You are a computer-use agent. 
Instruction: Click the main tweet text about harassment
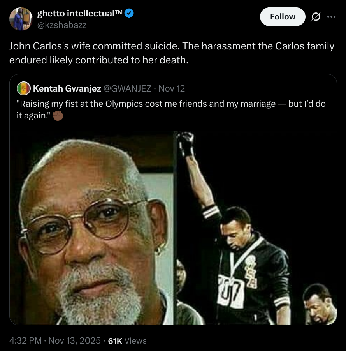click(171, 53)
